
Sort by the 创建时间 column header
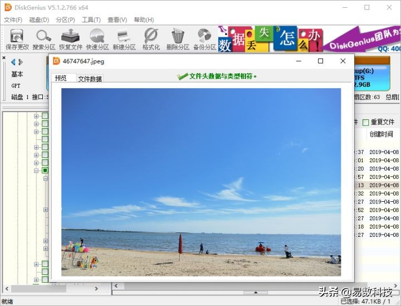point(381,134)
